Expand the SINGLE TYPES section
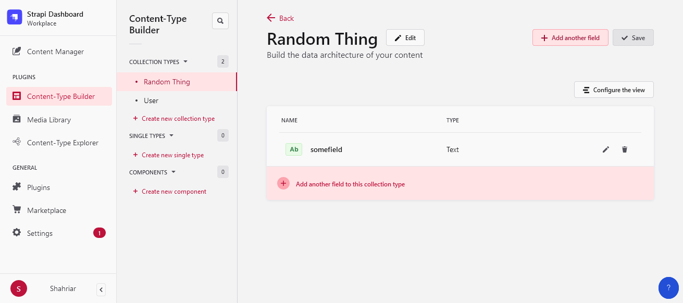The height and width of the screenshot is (303, 683). [172, 135]
